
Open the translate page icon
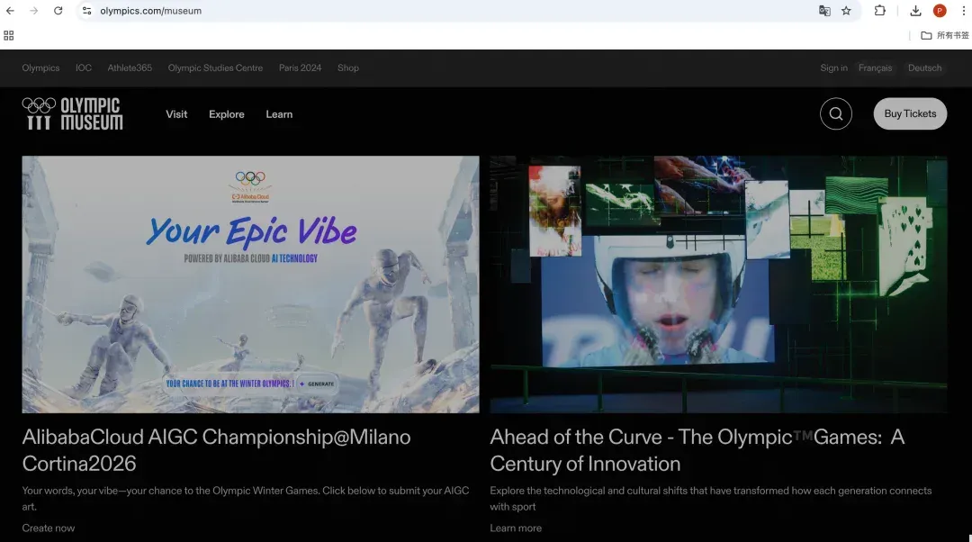824,11
